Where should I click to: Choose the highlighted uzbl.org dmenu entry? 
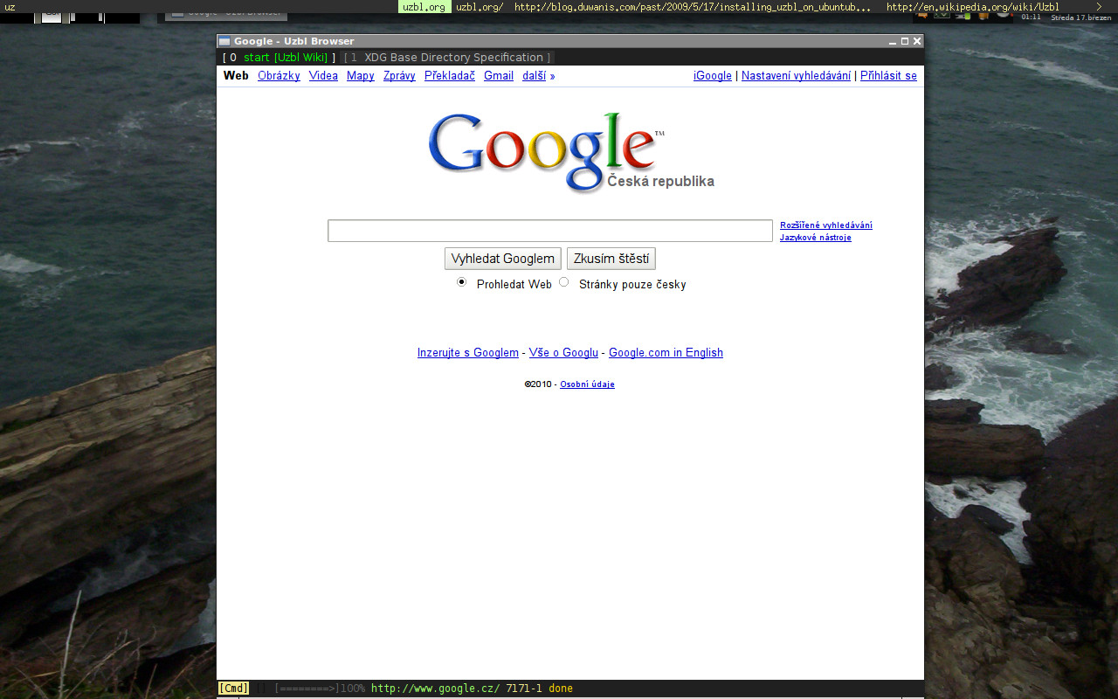[x=424, y=7]
